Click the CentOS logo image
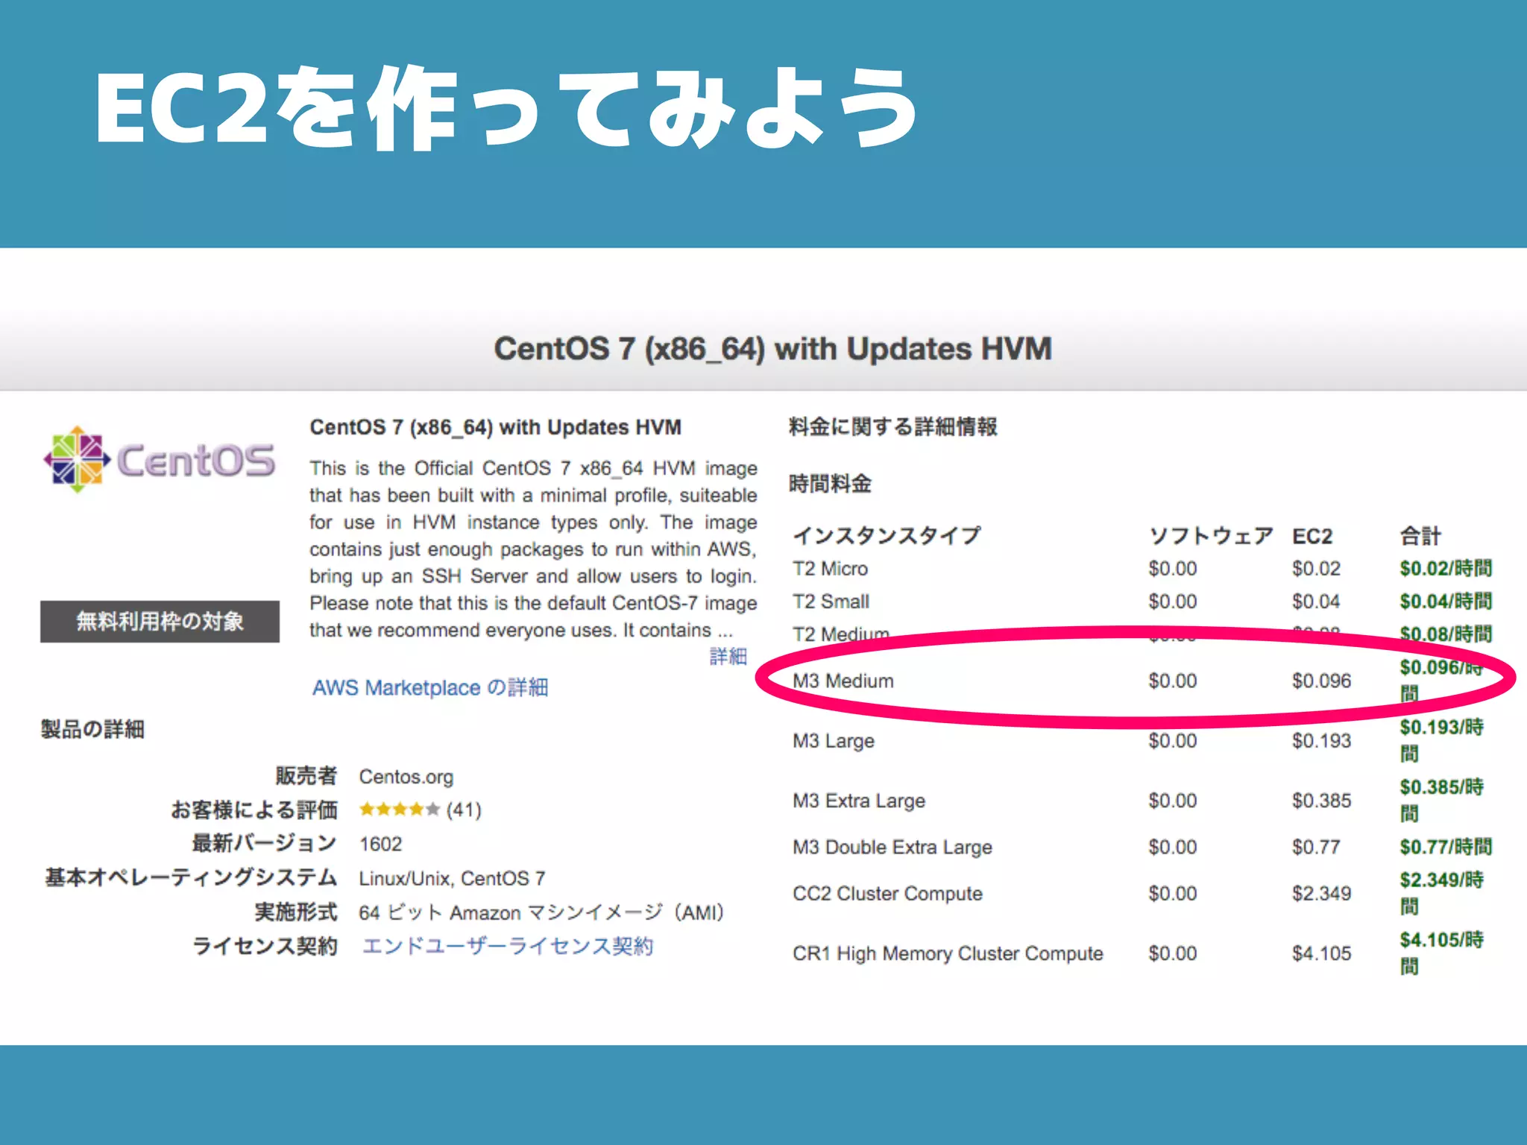Screen dimensions: 1527x1145 pos(159,459)
